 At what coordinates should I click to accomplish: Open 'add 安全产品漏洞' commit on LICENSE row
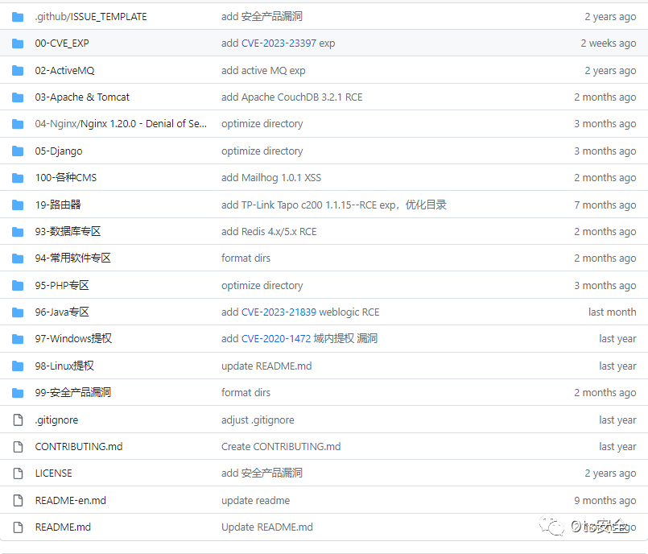(262, 473)
